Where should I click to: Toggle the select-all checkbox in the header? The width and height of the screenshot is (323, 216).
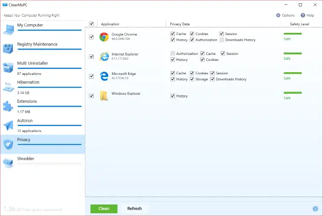pyautogui.click(x=92, y=24)
